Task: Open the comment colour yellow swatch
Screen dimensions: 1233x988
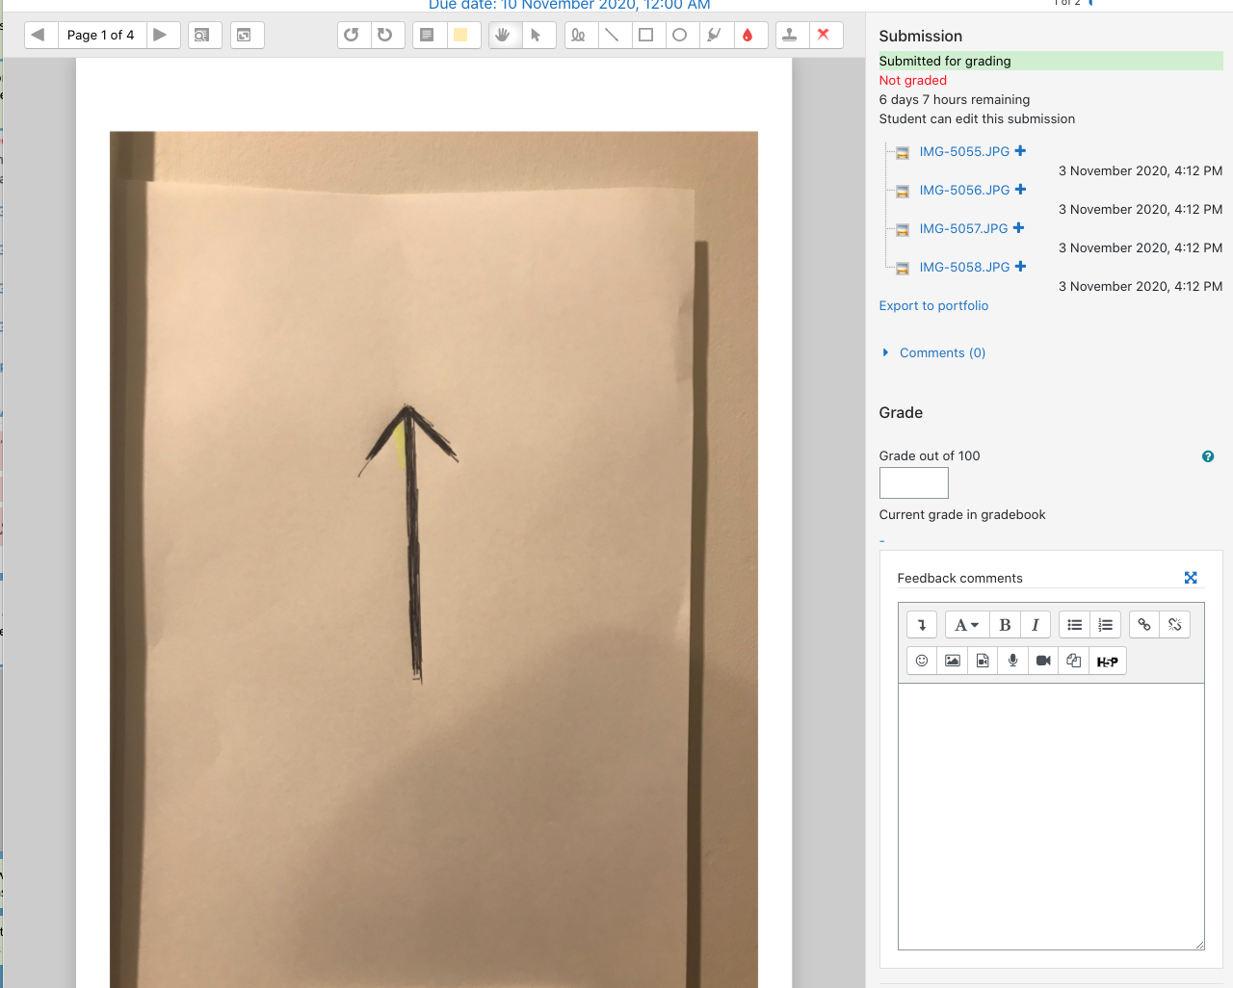Action: coord(461,35)
